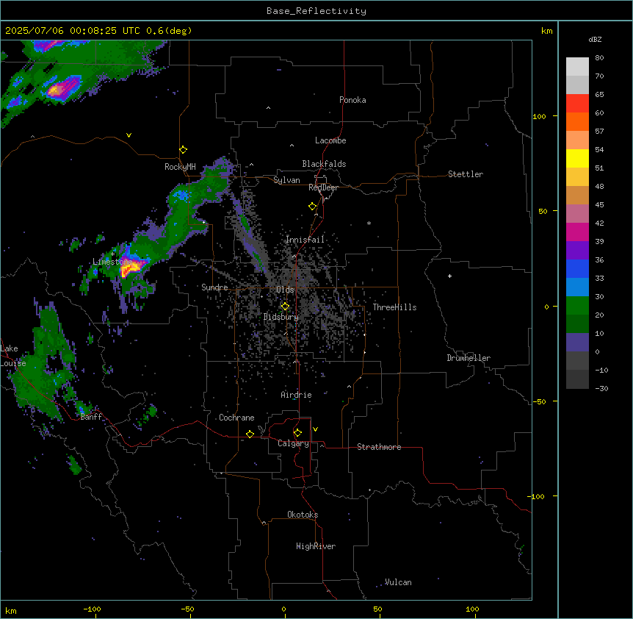Click the km unit label at top right of map
Viewport: 633px width, 619px height.
coord(546,31)
